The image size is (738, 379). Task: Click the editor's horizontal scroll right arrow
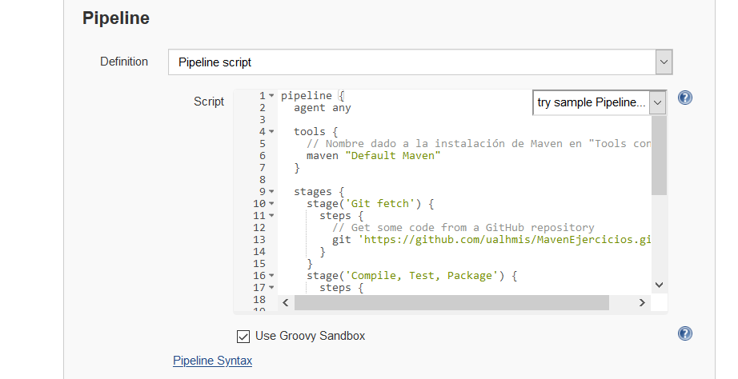point(642,303)
